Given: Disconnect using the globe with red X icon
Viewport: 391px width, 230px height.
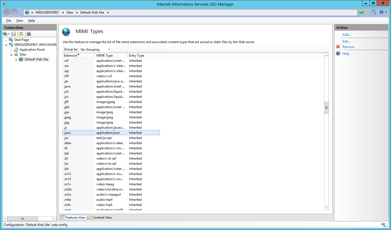Looking at the screenshot, I should point(29,34).
